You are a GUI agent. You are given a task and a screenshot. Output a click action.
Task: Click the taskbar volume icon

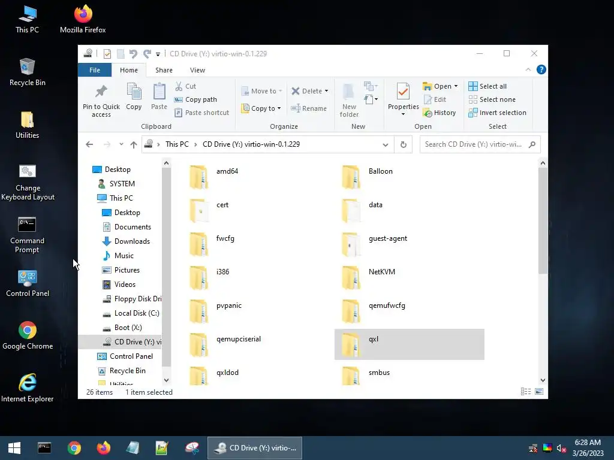coord(561,448)
